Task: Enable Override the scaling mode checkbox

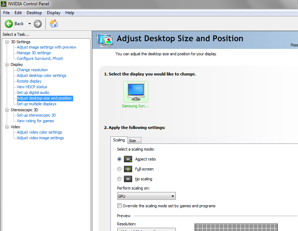Action: point(120,206)
